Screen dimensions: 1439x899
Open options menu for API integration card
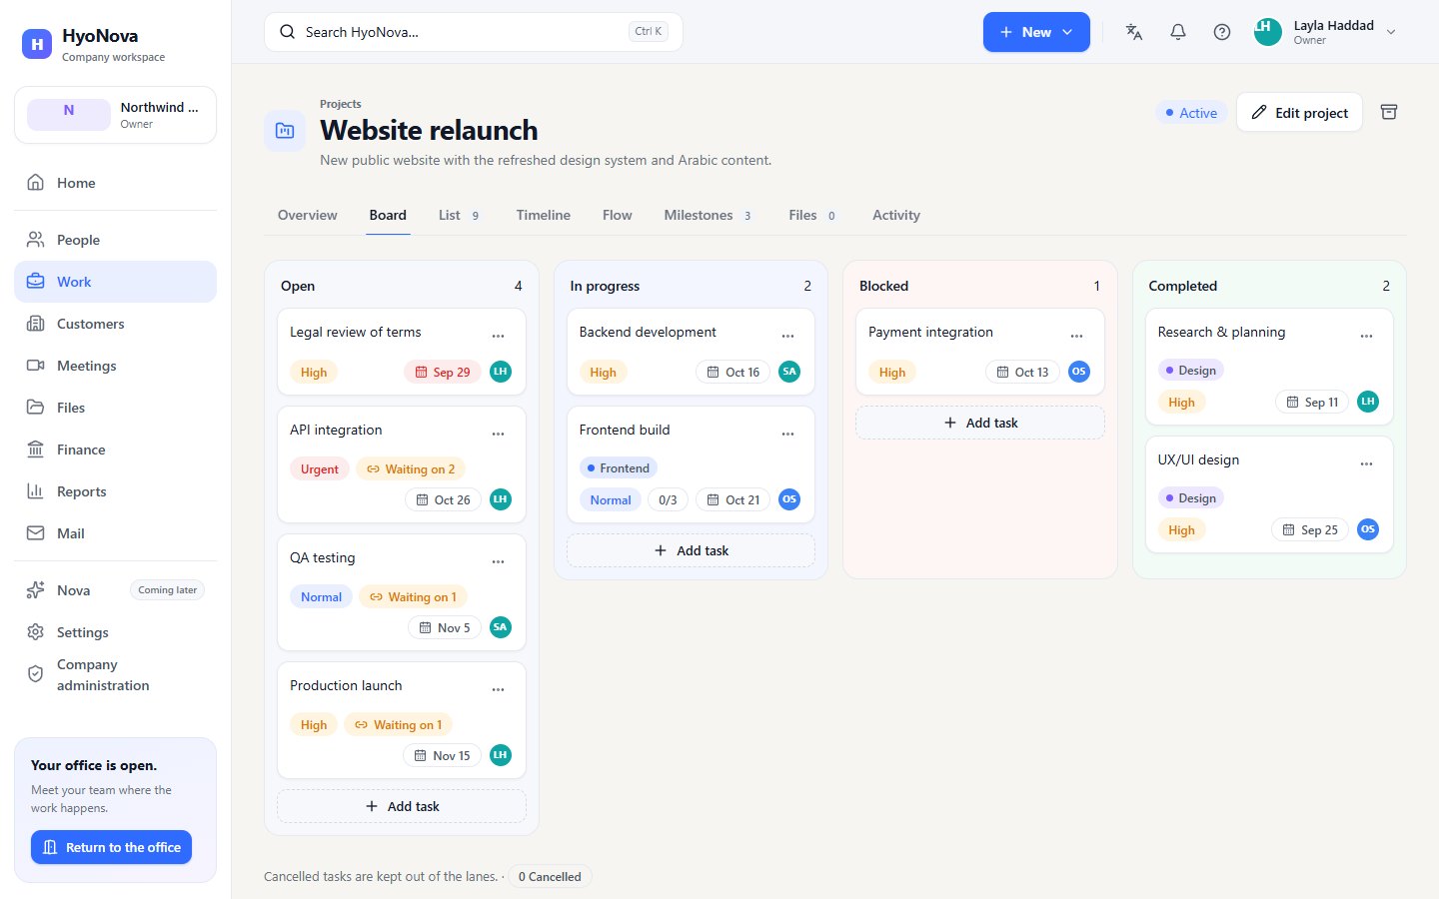[x=499, y=434]
